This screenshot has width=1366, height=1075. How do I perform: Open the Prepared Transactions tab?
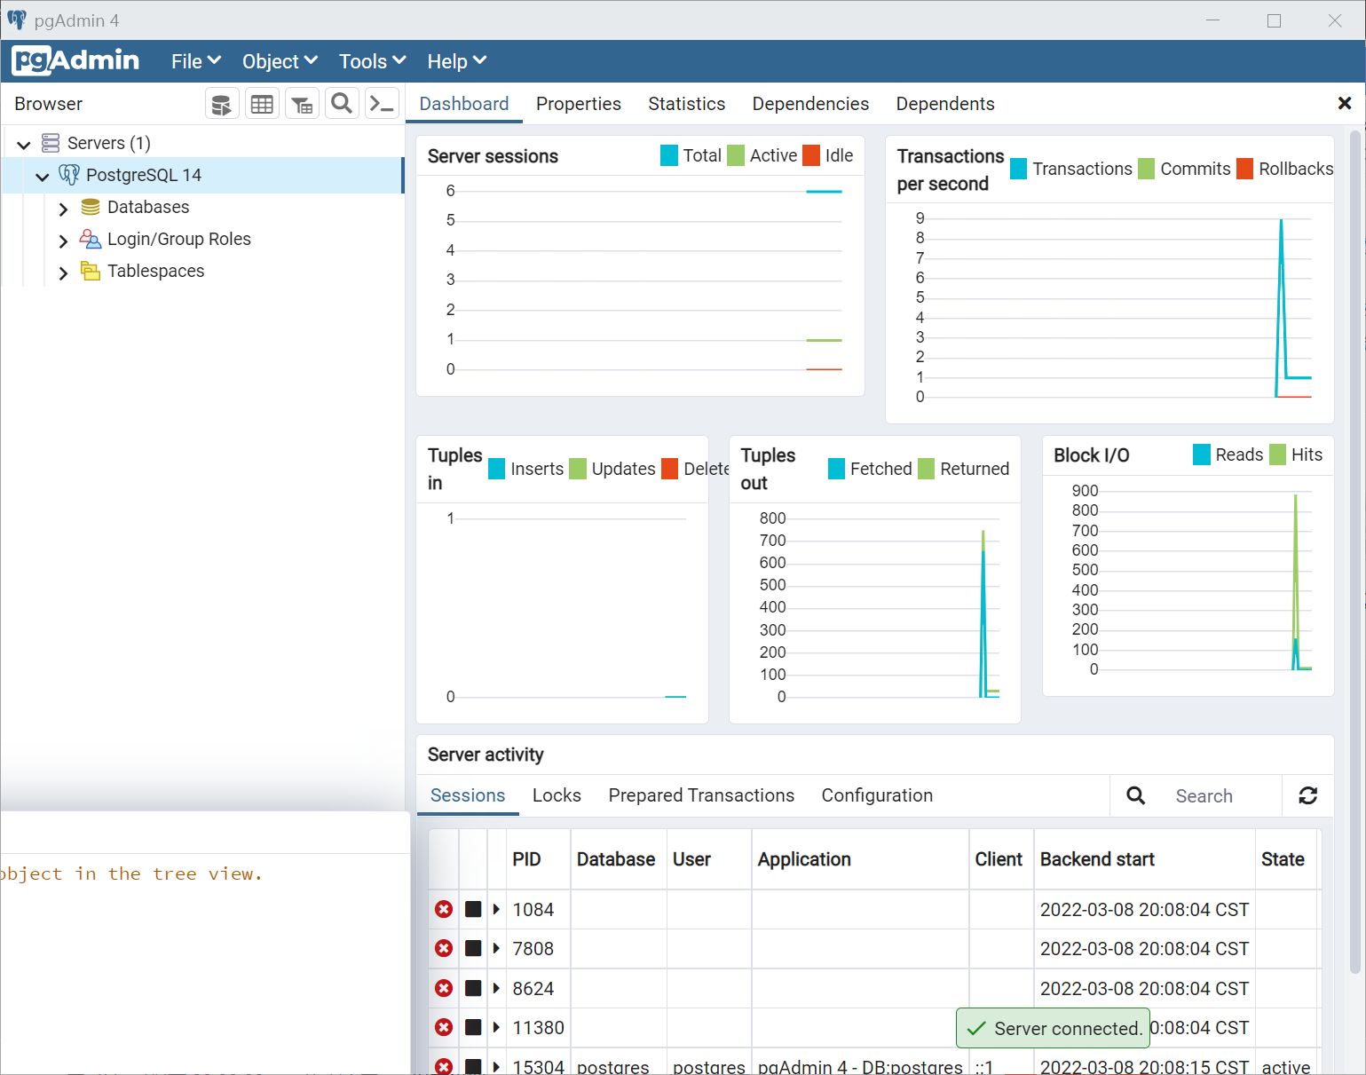(x=701, y=795)
